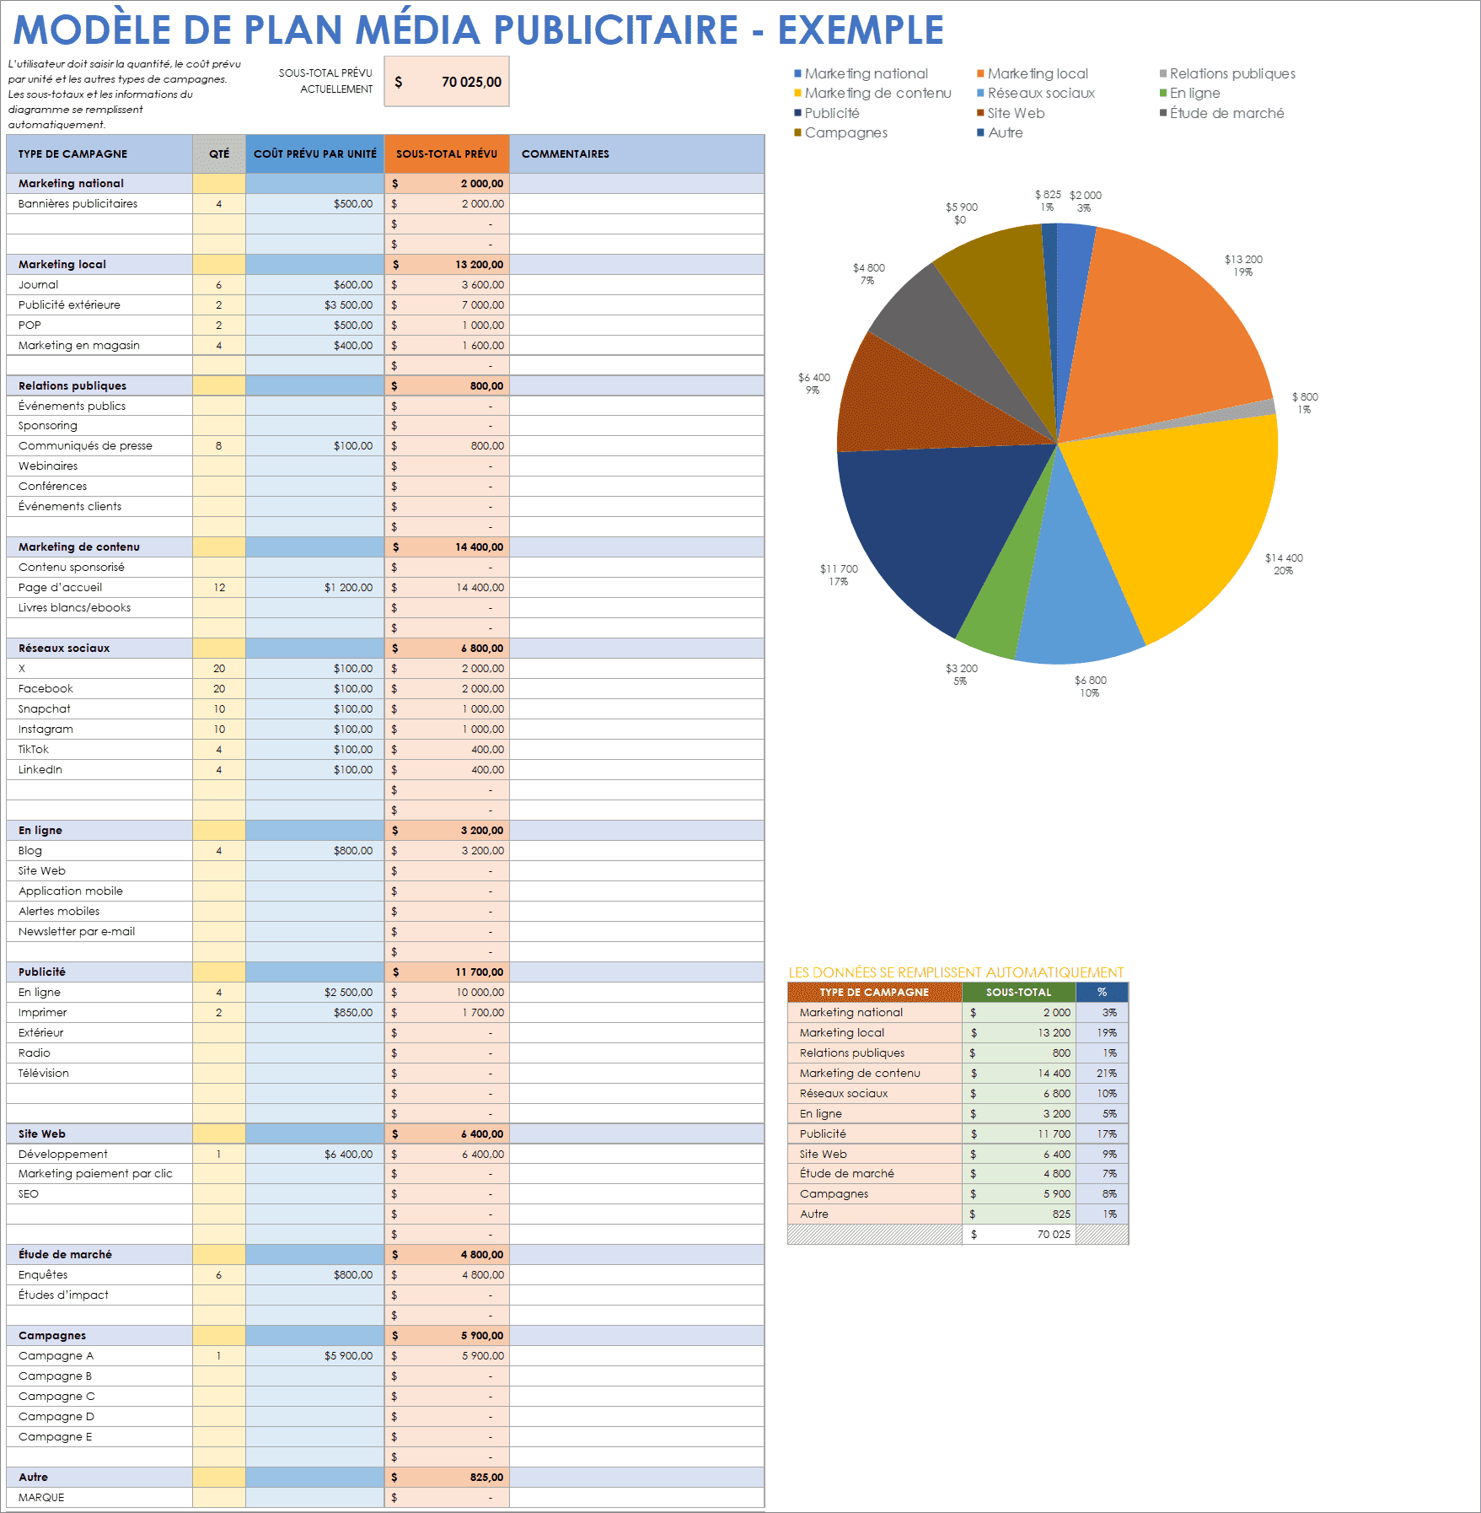
Task: Select the % header in summary table
Action: pyautogui.click(x=1103, y=993)
